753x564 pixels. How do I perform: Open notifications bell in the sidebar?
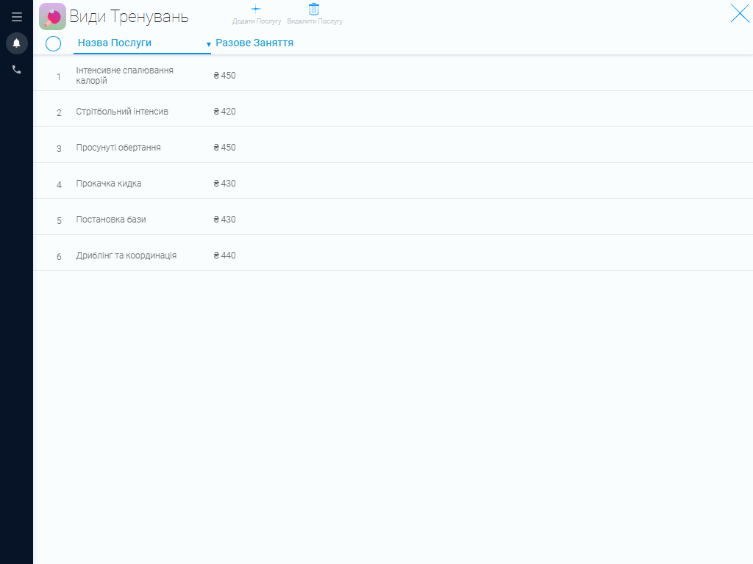pos(17,43)
